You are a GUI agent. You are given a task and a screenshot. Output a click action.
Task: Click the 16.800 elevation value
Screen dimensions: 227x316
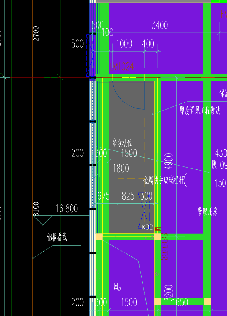[67, 208]
